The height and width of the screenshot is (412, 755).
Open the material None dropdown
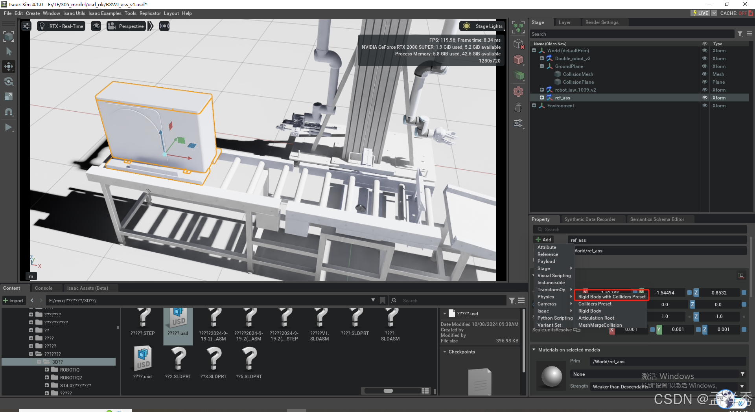click(x=658, y=374)
